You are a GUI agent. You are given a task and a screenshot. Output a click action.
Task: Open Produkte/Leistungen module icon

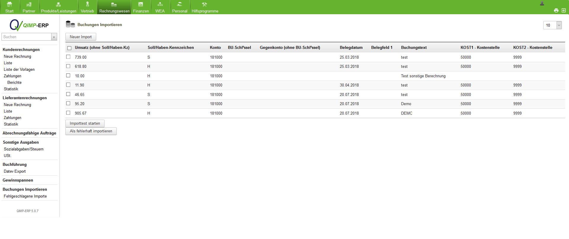click(58, 4)
